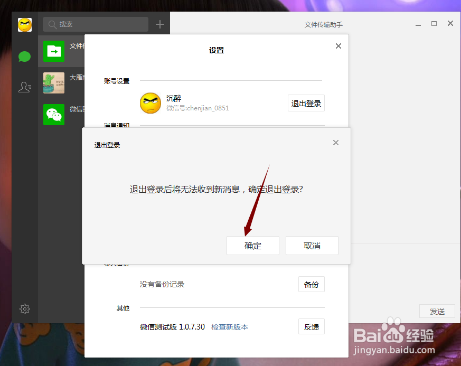Image resolution: width=461 pixels, height=366 pixels.
Task: Confirm logout by clicking 确定
Action: (x=252, y=245)
